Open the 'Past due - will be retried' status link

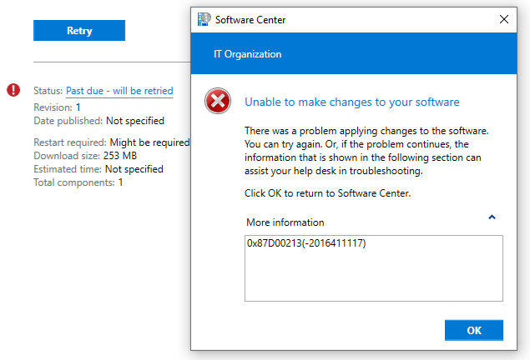click(x=119, y=91)
